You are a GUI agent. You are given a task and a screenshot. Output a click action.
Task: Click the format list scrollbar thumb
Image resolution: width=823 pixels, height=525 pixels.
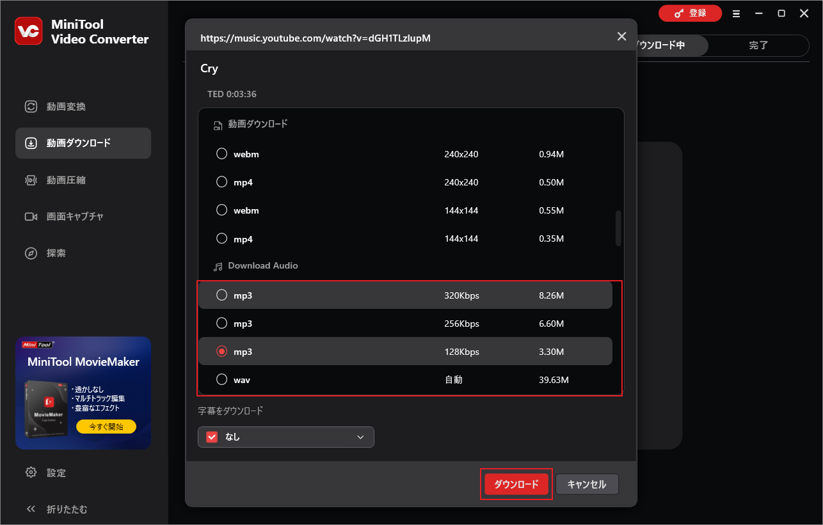(x=618, y=228)
